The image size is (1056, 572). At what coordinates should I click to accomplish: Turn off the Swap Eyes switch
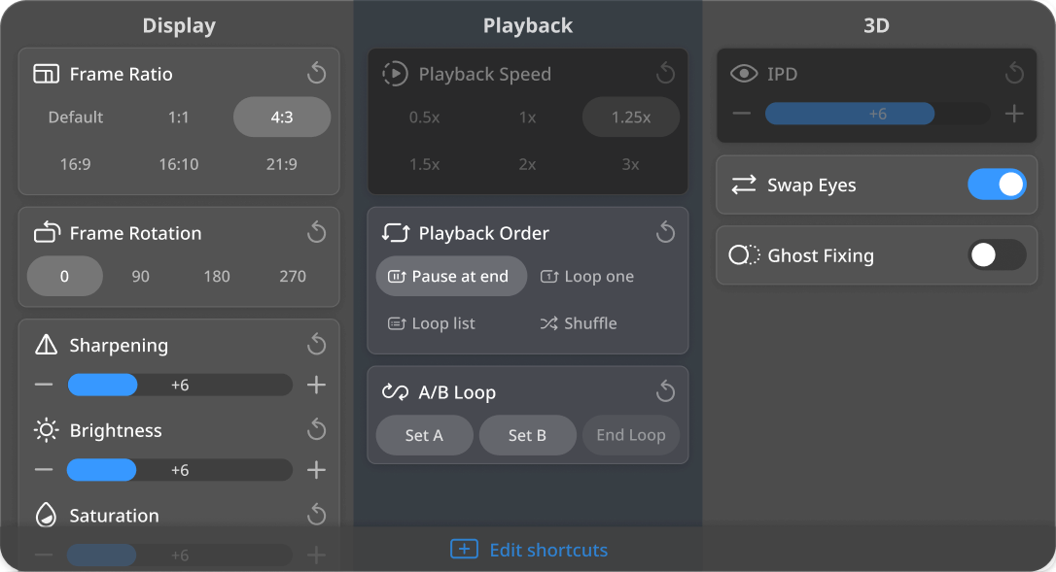(x=997, y=185)
